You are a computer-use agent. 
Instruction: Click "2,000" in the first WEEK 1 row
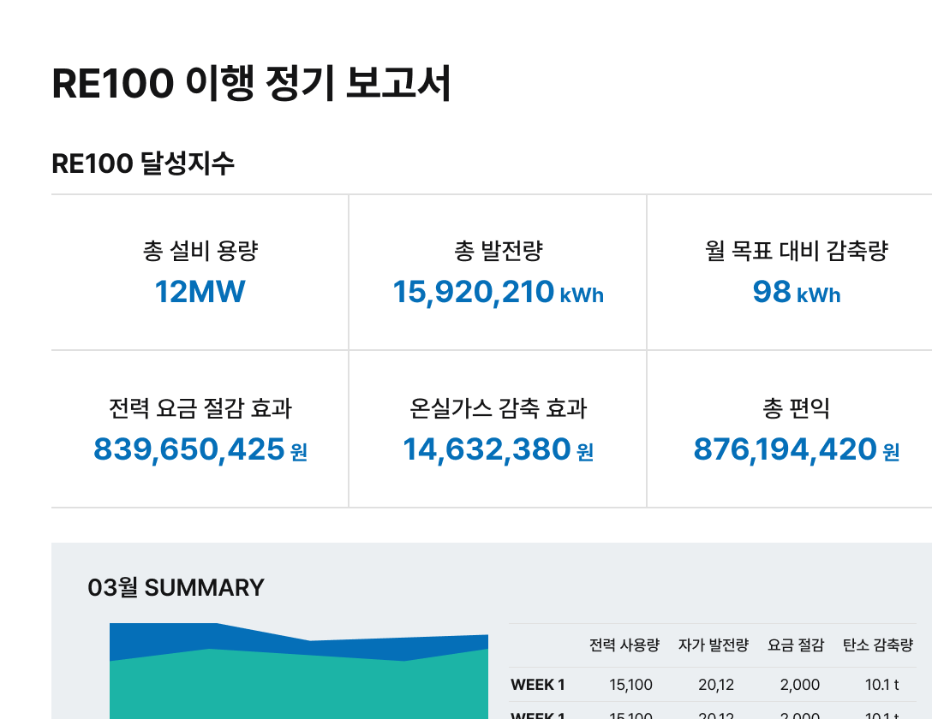point(800,685)
